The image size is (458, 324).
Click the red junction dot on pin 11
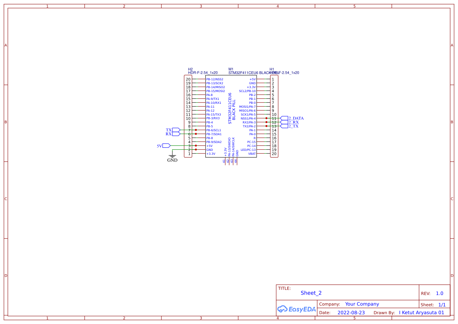pos(266,118)
